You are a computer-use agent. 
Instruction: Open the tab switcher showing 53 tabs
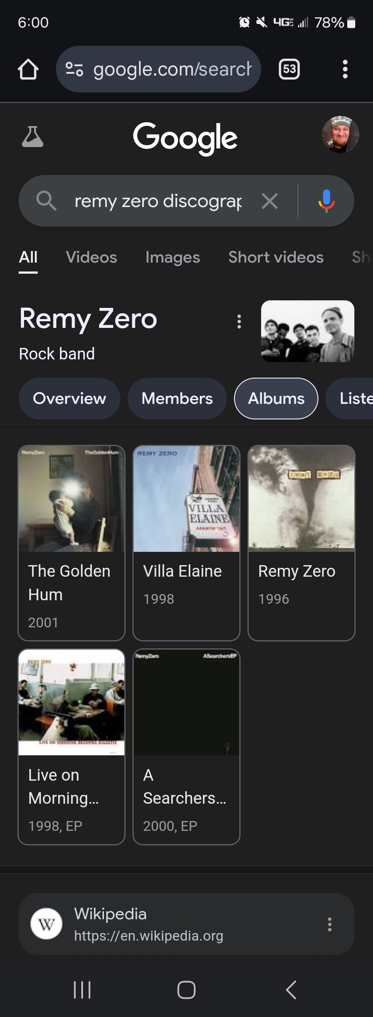coord(289,69)
